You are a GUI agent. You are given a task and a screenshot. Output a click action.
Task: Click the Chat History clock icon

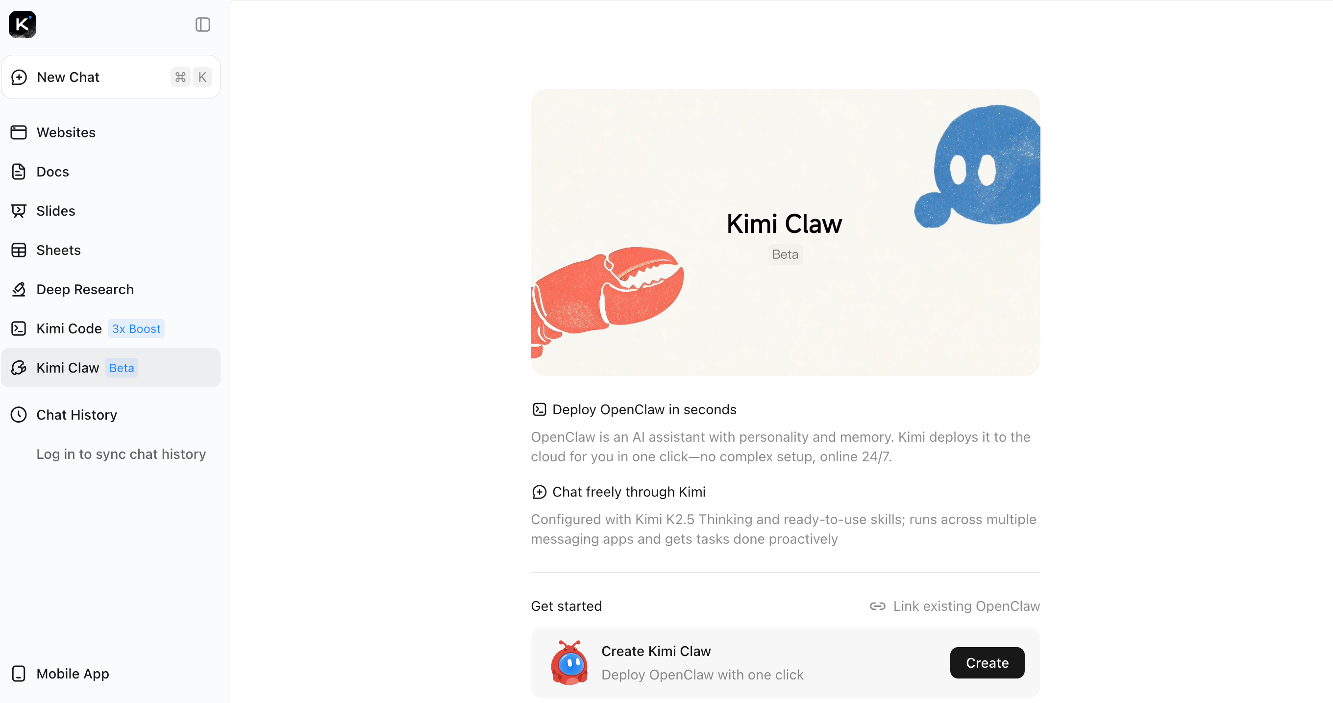(x=19, y=415)
